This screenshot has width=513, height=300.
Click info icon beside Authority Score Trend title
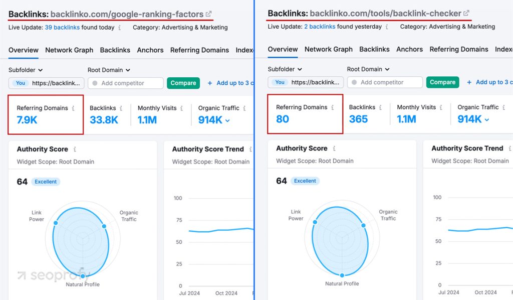point(250,149)
